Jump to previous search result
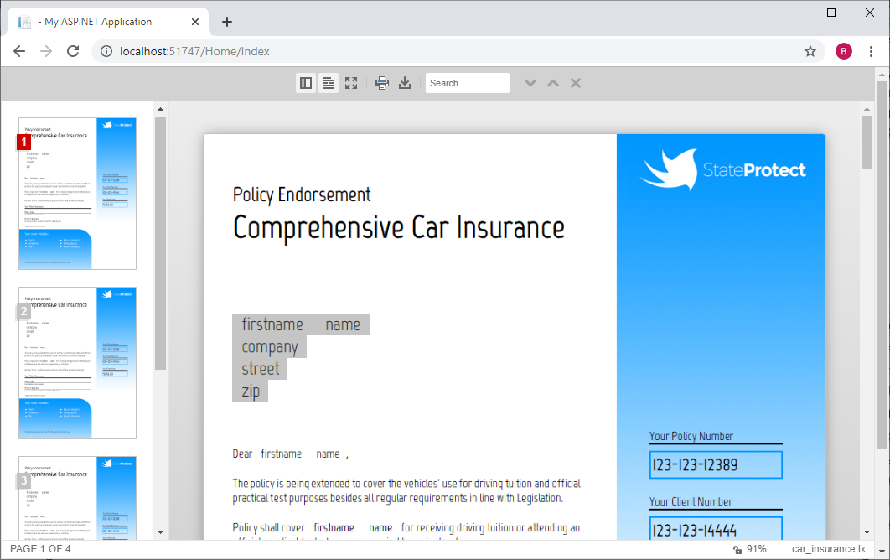The image size is (890, 560). click(552, 83)
